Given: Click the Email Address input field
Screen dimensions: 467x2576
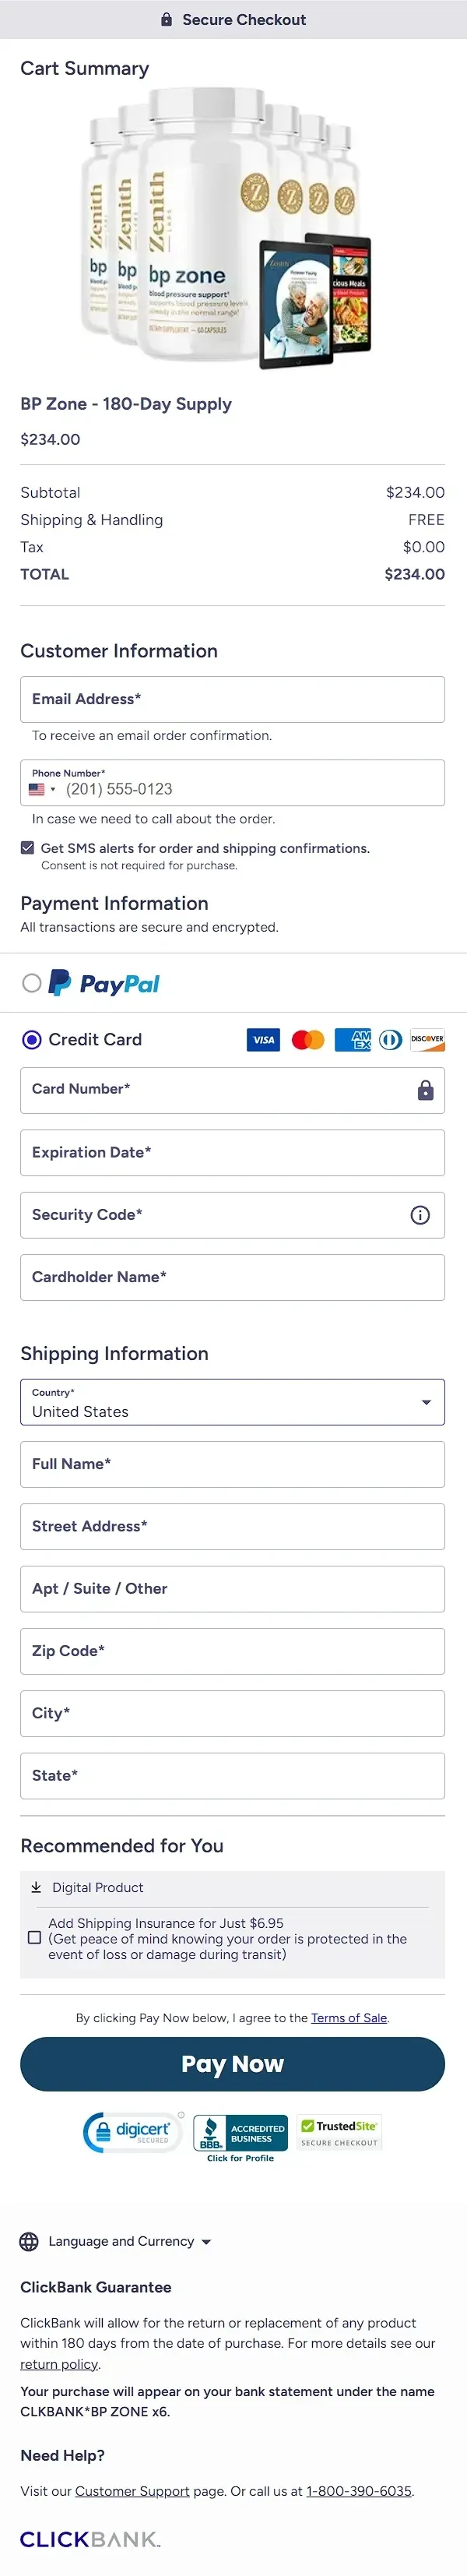Looking at the screenshot, I should [x=232, y=699].
